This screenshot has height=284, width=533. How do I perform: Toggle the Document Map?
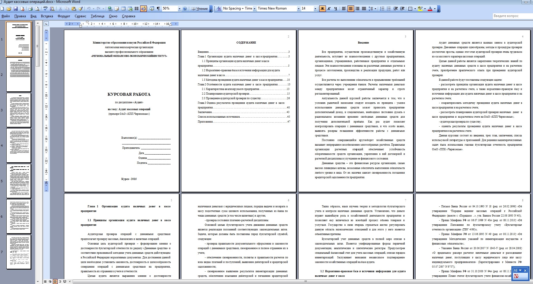pos(152,9)
